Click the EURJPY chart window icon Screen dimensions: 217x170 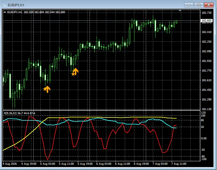click(x=4, y=5)
